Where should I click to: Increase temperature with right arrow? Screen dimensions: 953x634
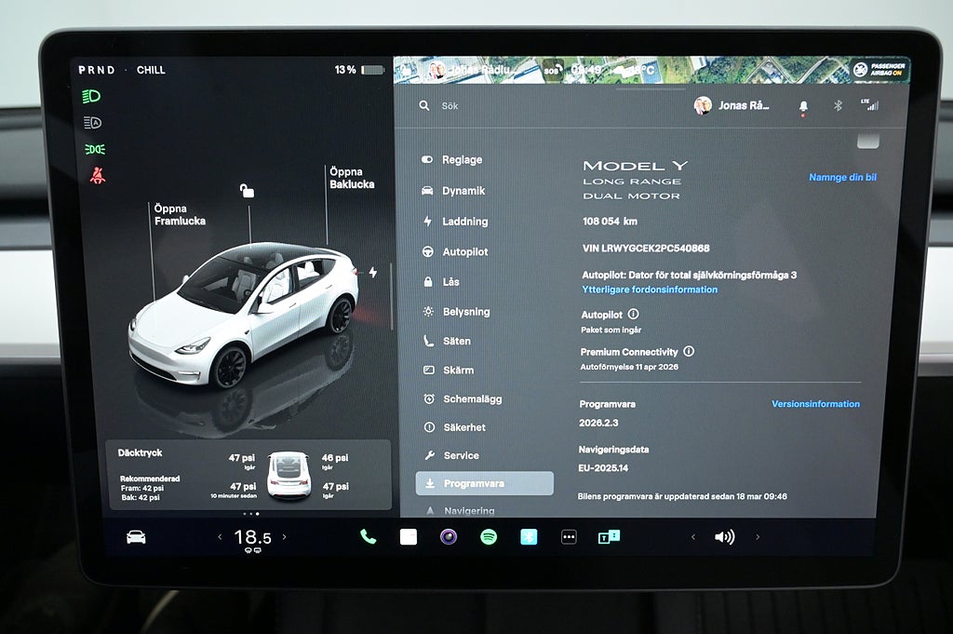pos(285,536)
